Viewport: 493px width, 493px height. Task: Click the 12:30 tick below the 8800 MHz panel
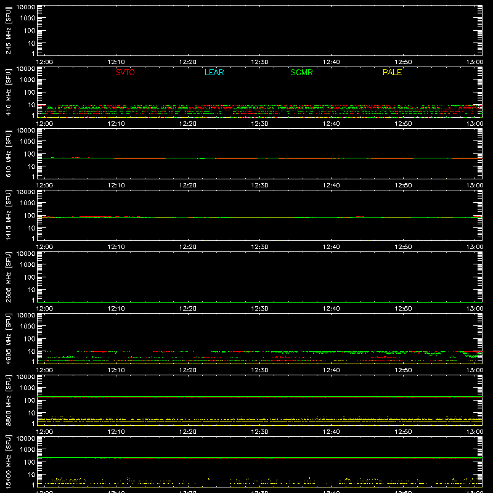click(259, 432)
